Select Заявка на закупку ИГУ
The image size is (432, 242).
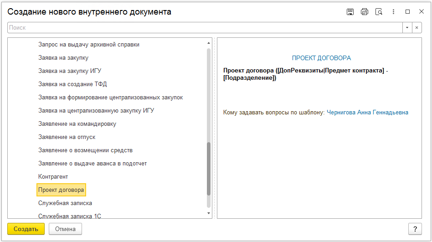70,71
